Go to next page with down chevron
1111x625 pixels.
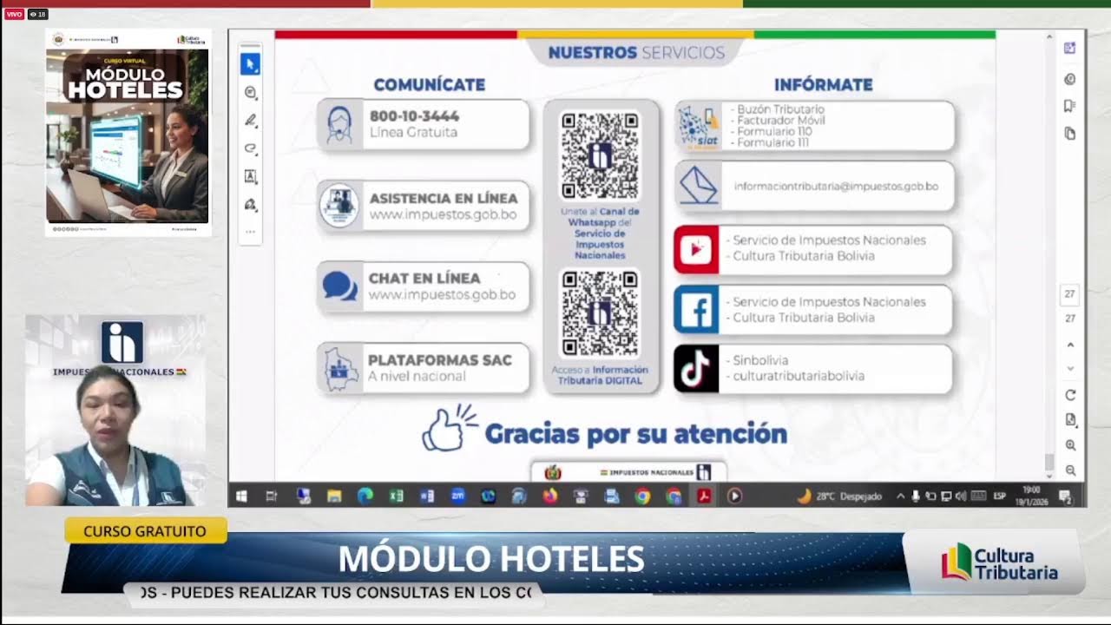pos(1070,369)
